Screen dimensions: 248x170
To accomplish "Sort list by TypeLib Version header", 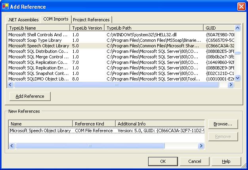I will (87, 28).
